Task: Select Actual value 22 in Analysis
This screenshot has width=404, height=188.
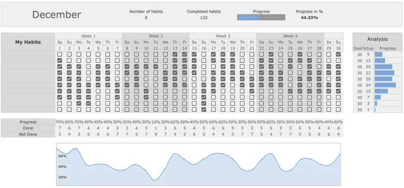Action: point(368,73)
